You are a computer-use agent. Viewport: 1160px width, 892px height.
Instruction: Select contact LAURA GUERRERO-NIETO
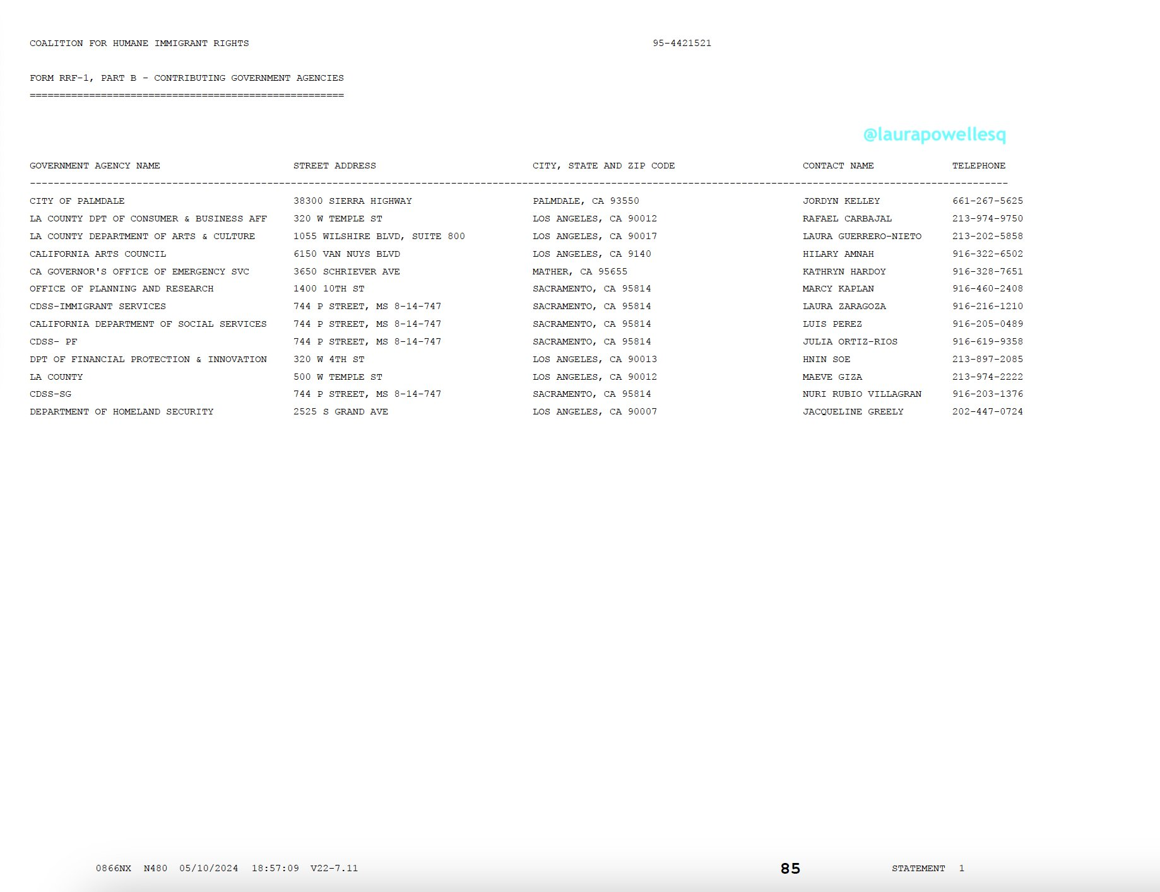coord(862,237)
